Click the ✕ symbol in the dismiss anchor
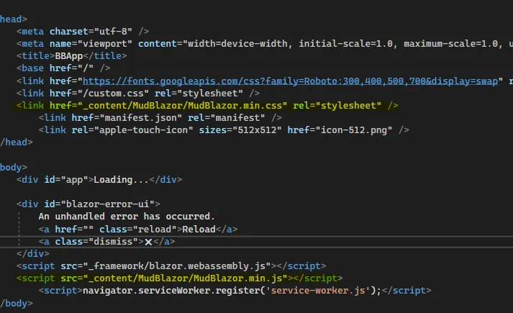 pos(148,242)
